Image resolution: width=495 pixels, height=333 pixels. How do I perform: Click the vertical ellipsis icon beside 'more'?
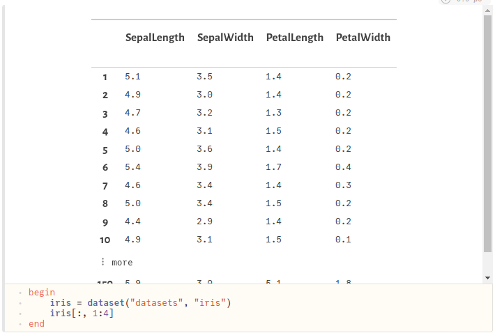103,261
